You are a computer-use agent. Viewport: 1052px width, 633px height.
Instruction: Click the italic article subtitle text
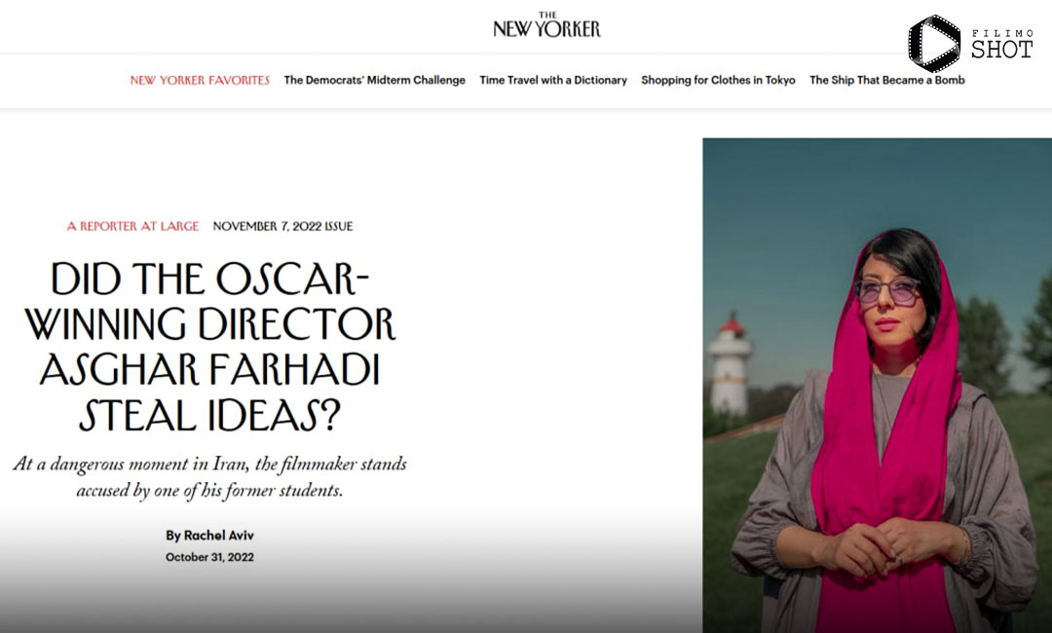click(x=210, y=477)
